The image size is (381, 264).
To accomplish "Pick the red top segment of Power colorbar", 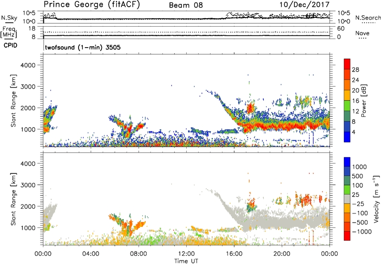I will (x=347, y=64).
